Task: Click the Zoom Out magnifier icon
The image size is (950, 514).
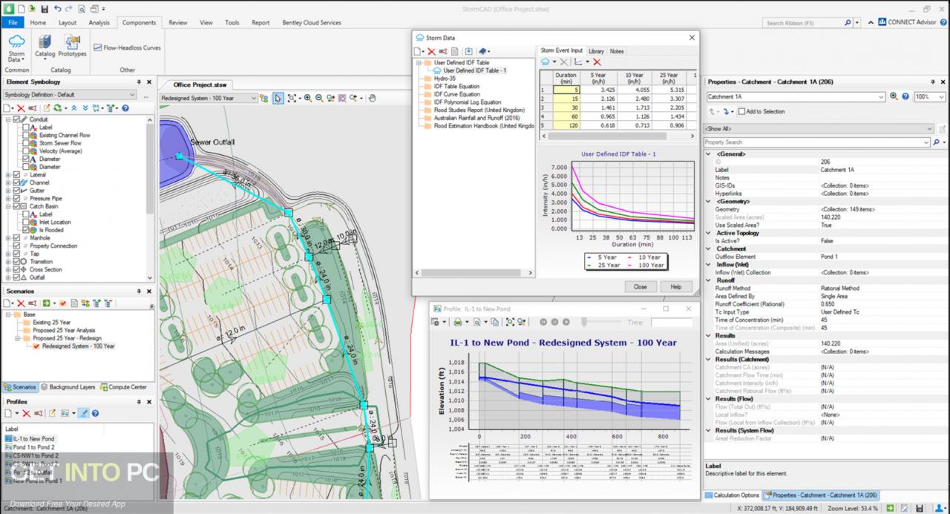Action: [319, 98]
